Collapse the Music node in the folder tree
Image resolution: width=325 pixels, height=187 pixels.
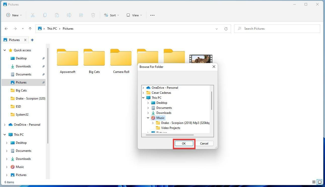click(148, 118)
